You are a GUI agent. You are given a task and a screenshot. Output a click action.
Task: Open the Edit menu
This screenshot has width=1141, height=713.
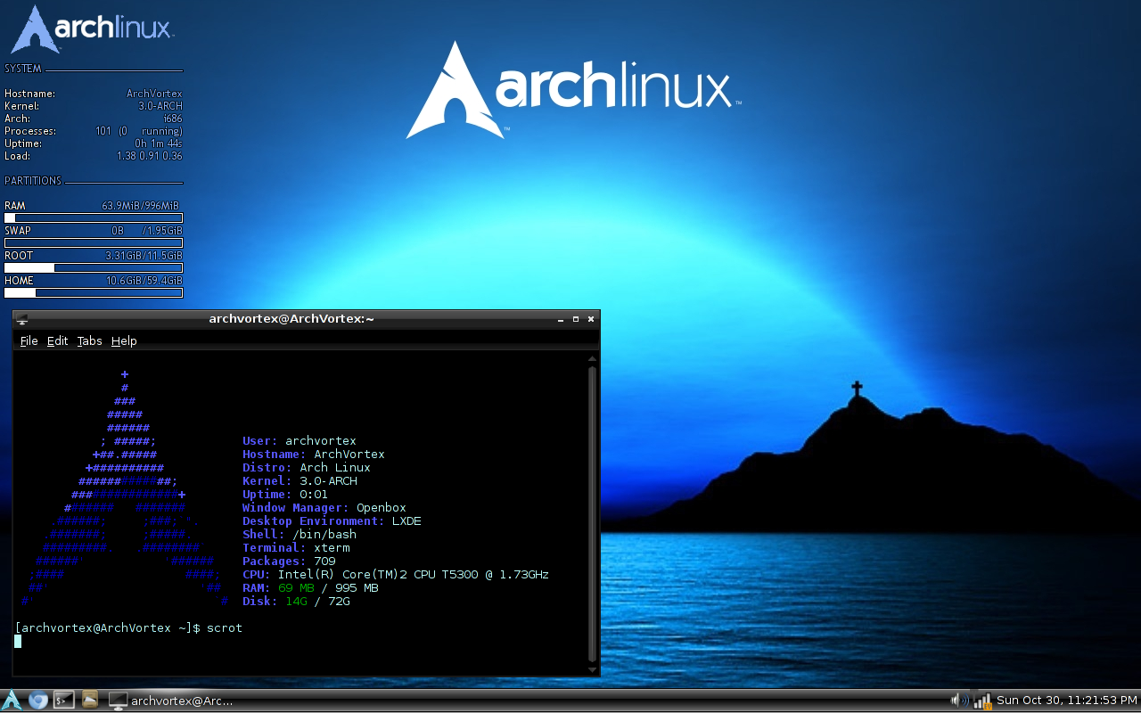pyautogui.click(x=57, y=340)
